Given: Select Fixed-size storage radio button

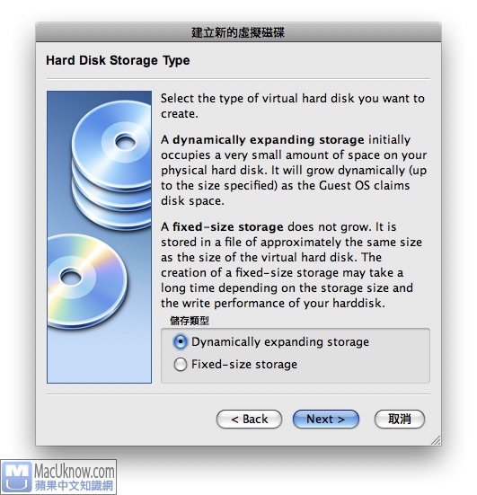Looking at the screenshot, I should pos(181,365).
